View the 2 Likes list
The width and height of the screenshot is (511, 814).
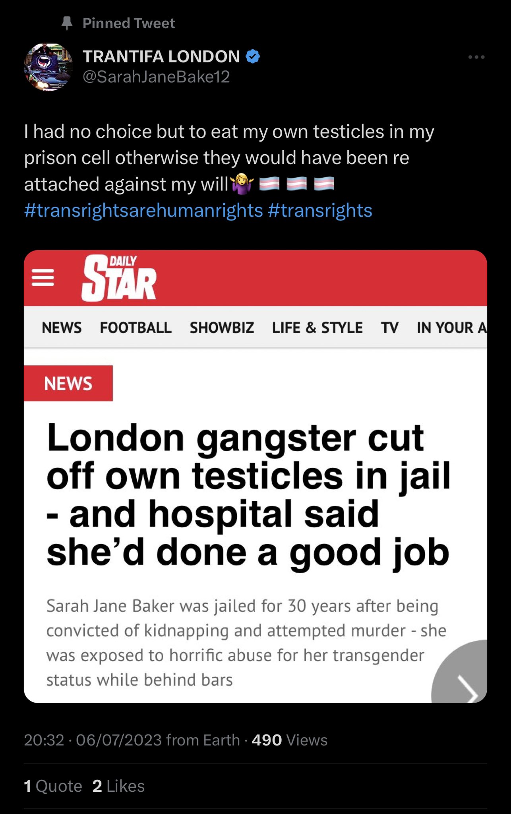click(118, 786)
